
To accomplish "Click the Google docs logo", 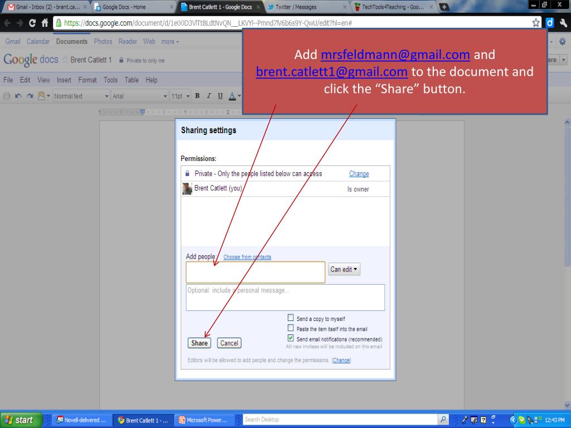I will coord(31,60).
